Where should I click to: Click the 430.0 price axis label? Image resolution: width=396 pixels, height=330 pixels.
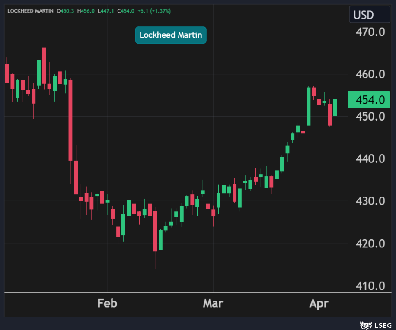[370, 201]
